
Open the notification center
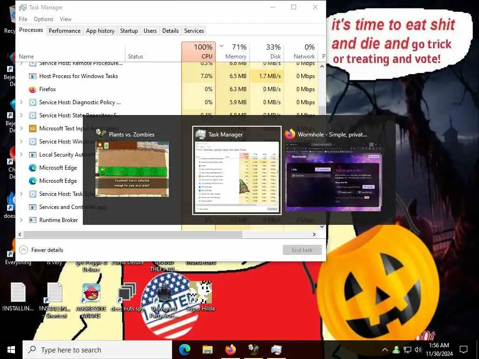pyautogui.click(x=464, y=350)
